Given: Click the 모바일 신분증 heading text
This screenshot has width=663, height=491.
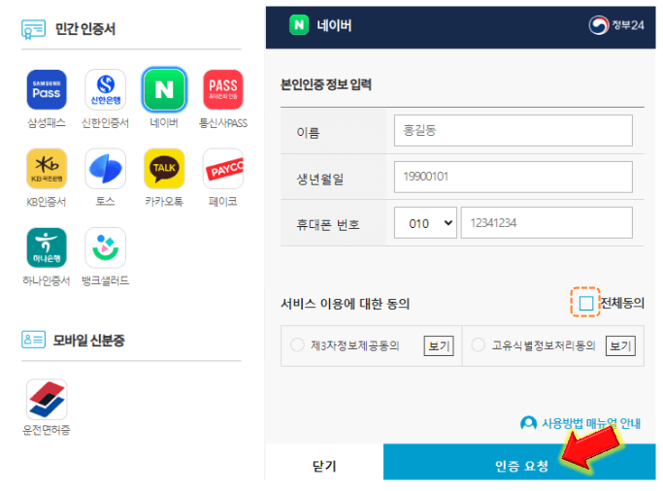Looking at the screenshot, I should (88, 341).
